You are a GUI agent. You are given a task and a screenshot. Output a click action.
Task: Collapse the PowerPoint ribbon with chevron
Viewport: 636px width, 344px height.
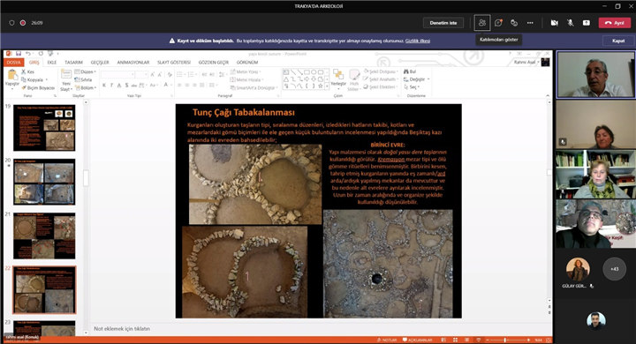[548, 95]
